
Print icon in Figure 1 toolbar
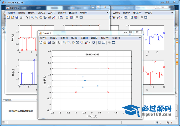(x=21, y=17)
